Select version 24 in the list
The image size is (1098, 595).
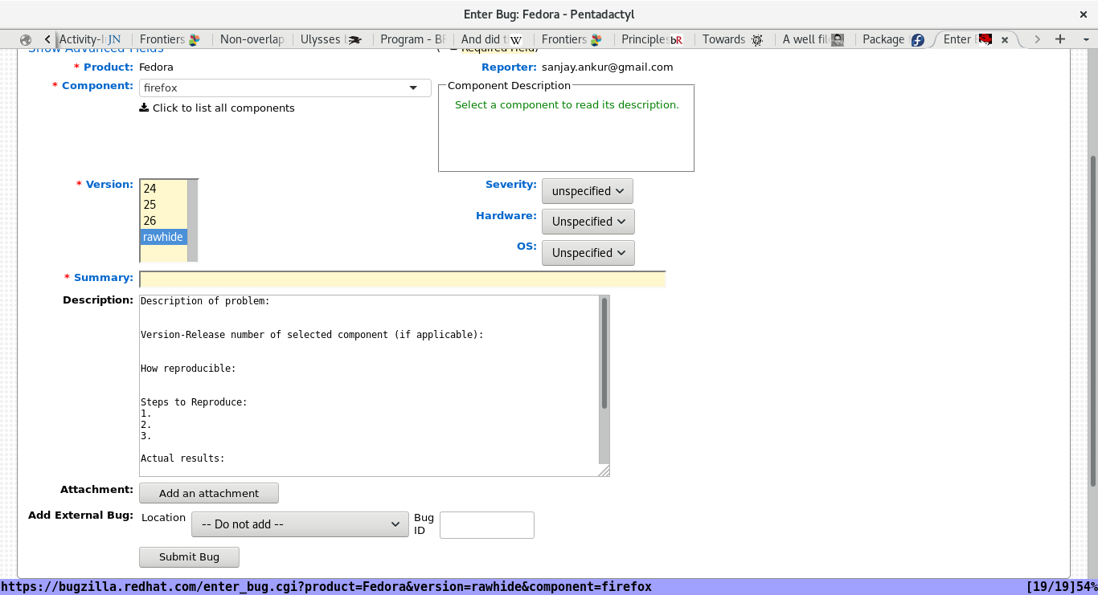tap(163, 189)
